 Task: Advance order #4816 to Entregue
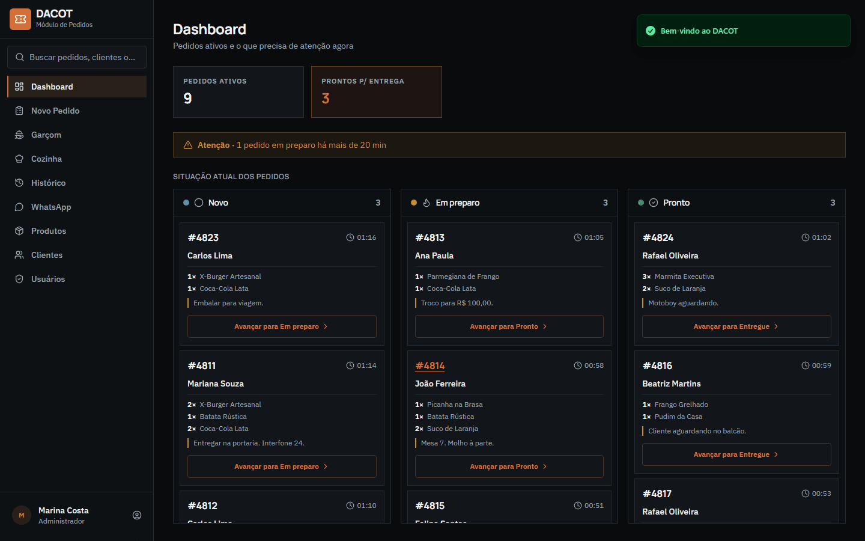tap(736, 454)
